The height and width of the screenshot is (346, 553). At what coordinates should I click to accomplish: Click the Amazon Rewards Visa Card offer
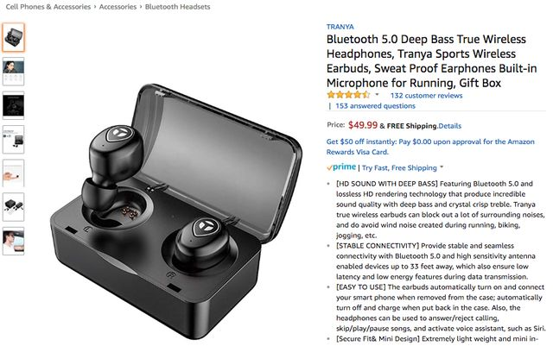click(430, 147)
